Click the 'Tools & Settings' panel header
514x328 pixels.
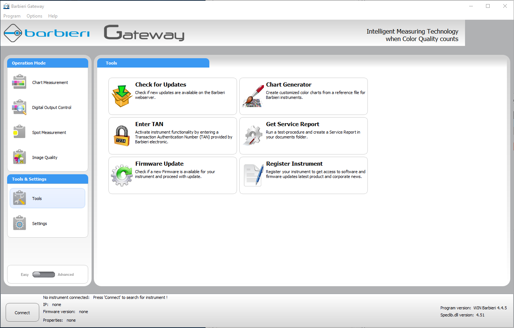coord(48,179)
